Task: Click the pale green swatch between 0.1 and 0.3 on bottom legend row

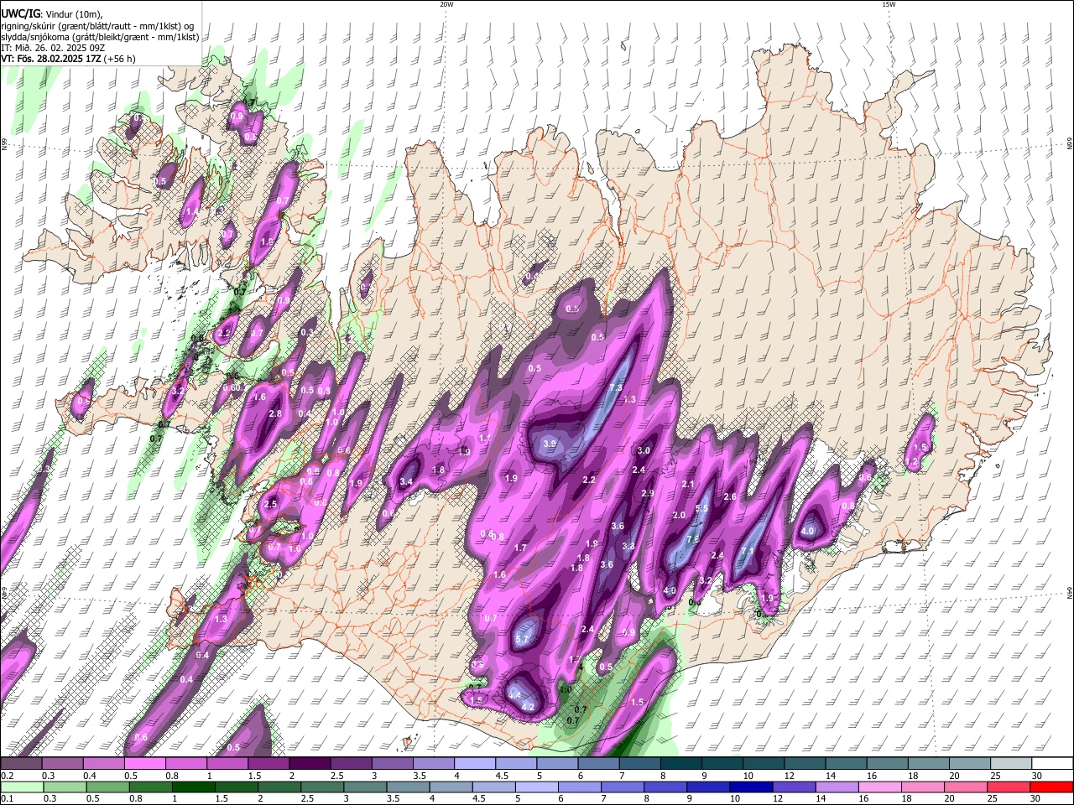Action: point(21,787)
